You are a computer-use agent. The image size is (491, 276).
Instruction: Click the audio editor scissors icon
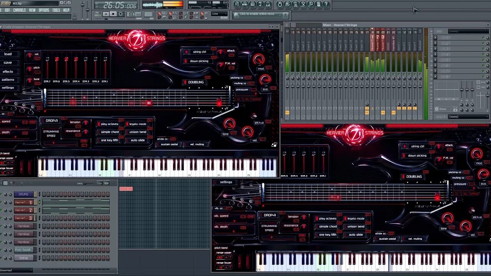[x=303, y=5]
